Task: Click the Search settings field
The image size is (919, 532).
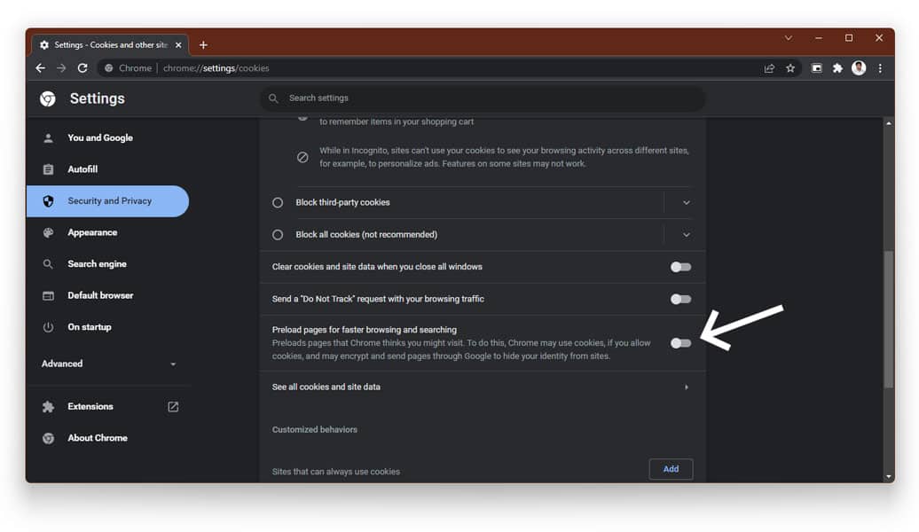Action: click(483, 98)
